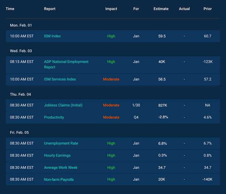Screen dimensions: 226x194
Task: Select the Mon. Feb. 01 date heading
Action: click(20, 25)
